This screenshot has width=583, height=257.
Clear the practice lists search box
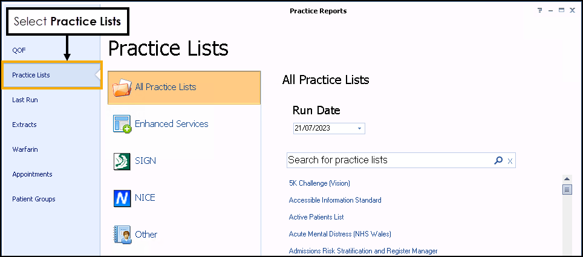tap(510, 161)
